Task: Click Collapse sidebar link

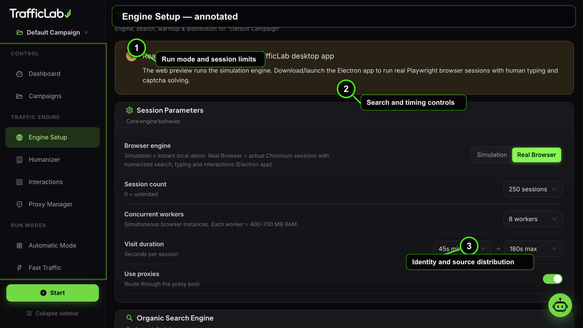Action: coord(52,313)
